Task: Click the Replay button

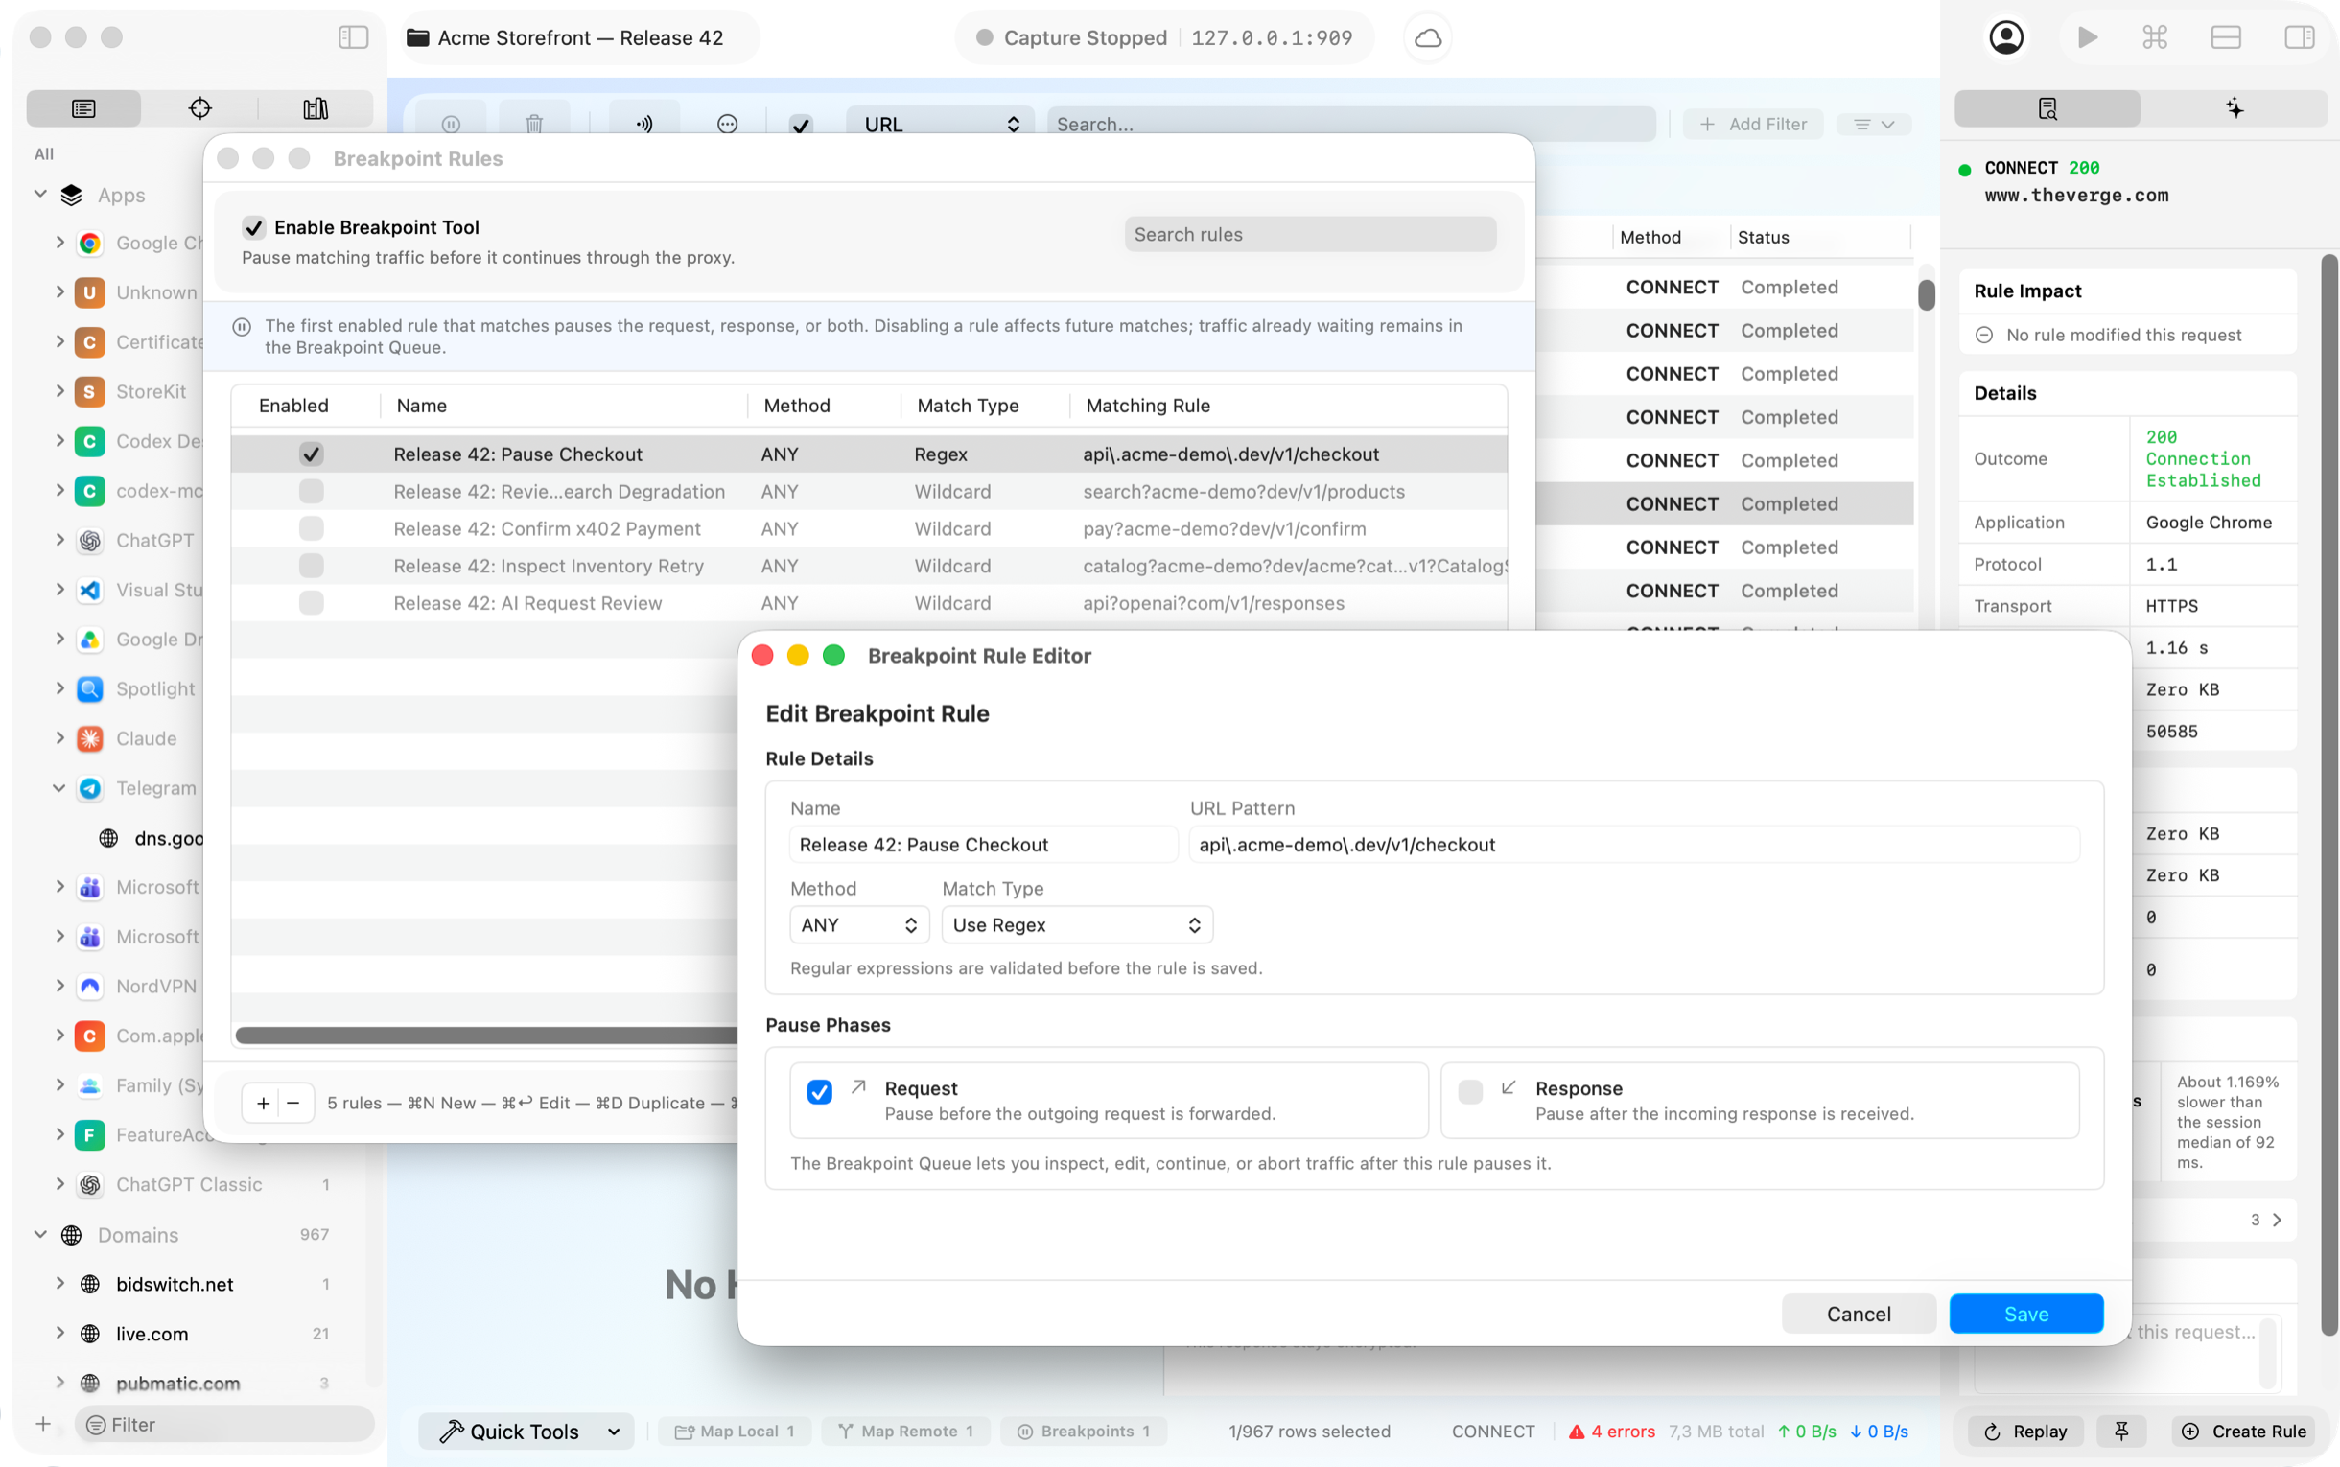Action: pyautogui.click(x=2025, y=1432)
